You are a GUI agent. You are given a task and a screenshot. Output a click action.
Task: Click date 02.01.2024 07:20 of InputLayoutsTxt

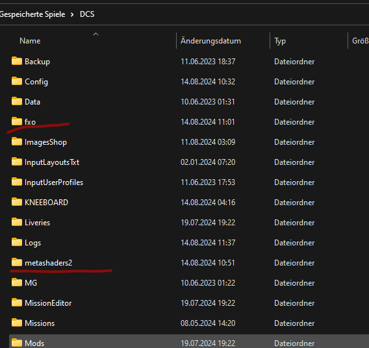click(208, 162)
